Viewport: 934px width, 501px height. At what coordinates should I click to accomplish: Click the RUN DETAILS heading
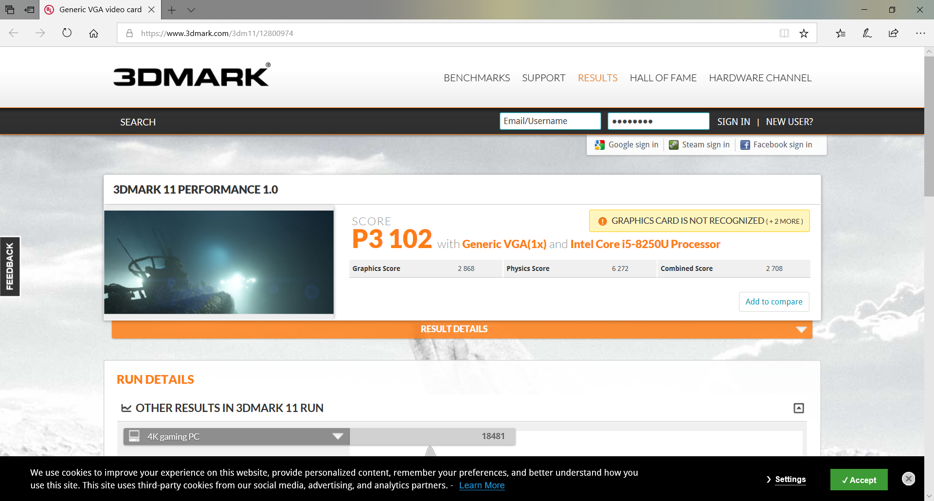click(155, 379)
